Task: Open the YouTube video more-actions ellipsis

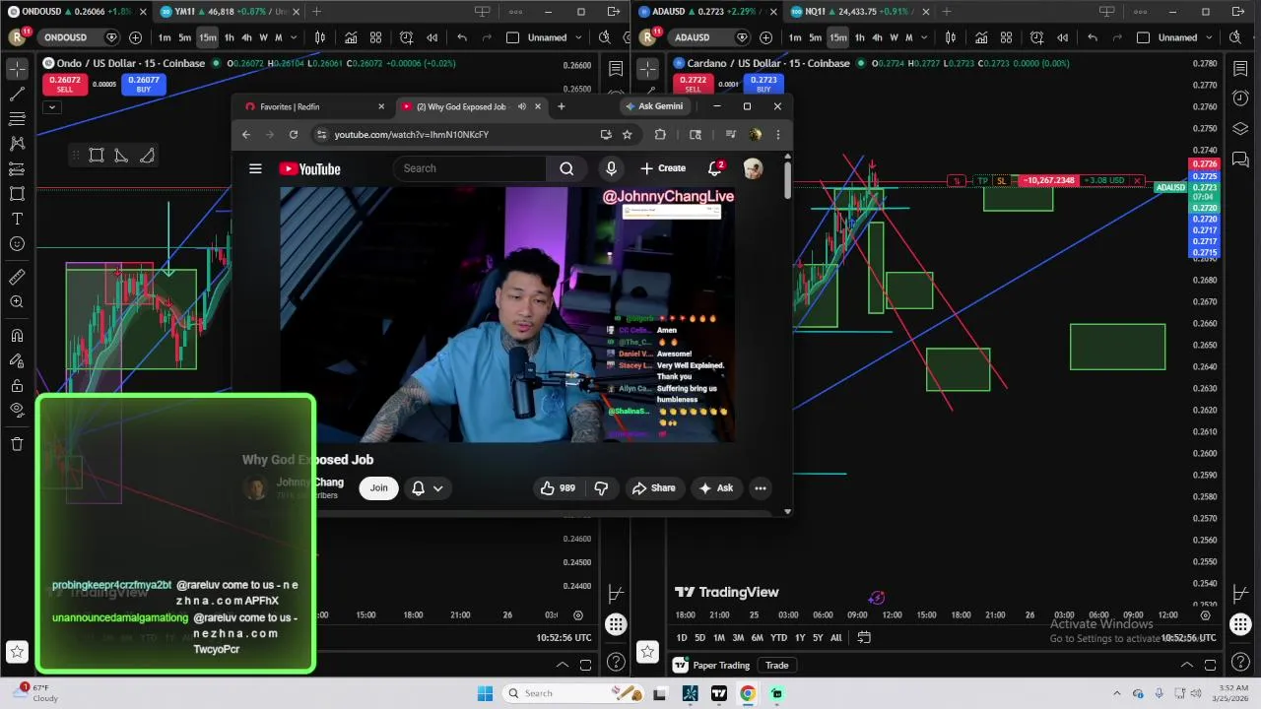Action: 761,487
